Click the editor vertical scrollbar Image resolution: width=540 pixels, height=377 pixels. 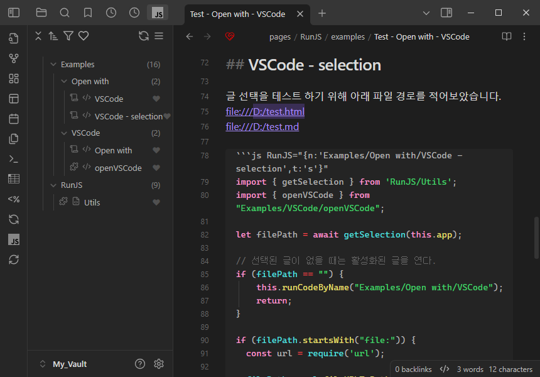pyautogui.click(x=536, y=238)
